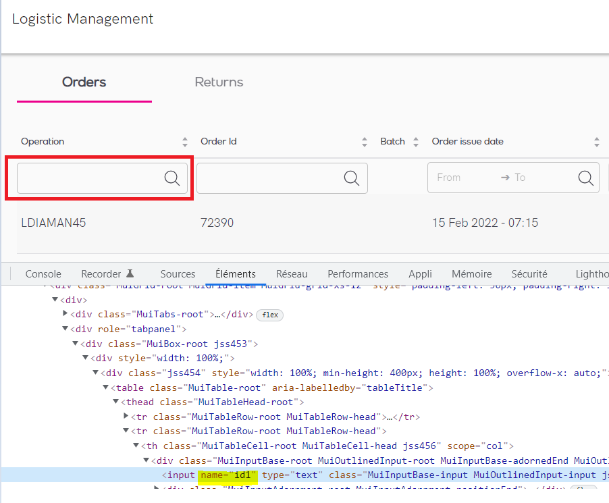
Task: Select the highlighted input name id1 element
Action: click(228, 475)
